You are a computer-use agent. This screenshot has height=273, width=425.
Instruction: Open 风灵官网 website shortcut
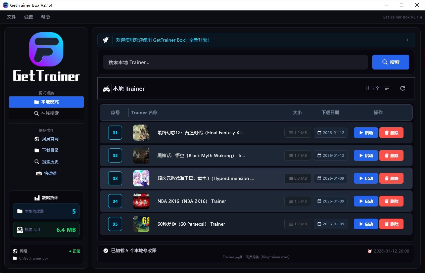pyautogui.click(x=46, y=139)
